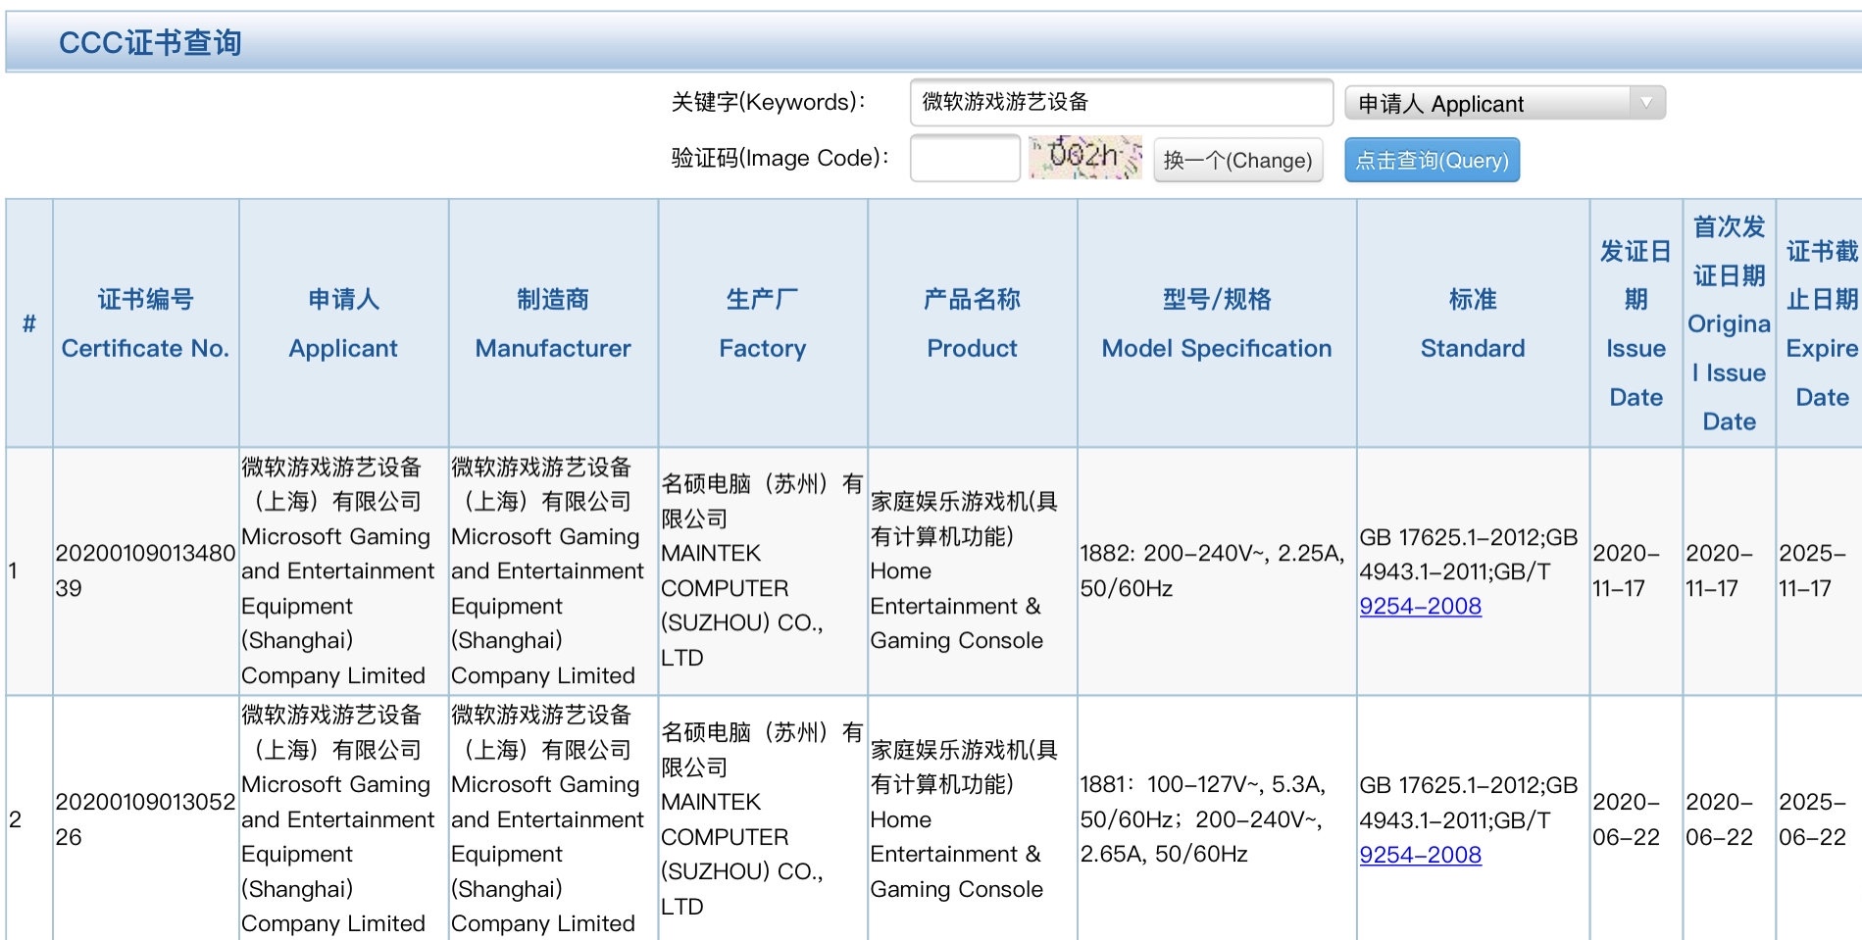Open the 9254-2008 standard link in row 2
The height and width of the screenshot is (940, 1862).
pyautogui.click(x=1420, y=855)
